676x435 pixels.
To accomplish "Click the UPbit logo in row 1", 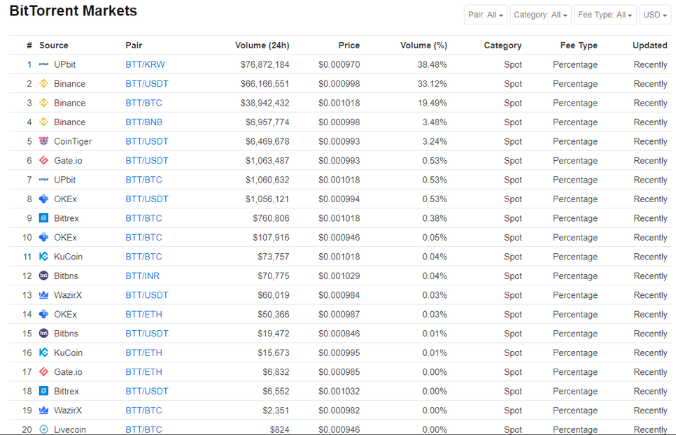I will 43,64.
